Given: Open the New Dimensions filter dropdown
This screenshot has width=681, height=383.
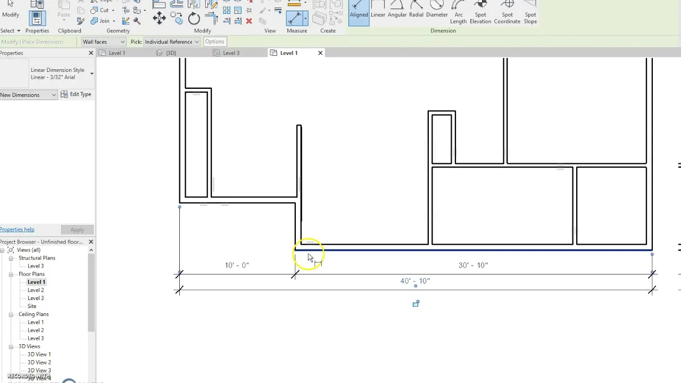Looking at the screenshot, I should 28,95.
